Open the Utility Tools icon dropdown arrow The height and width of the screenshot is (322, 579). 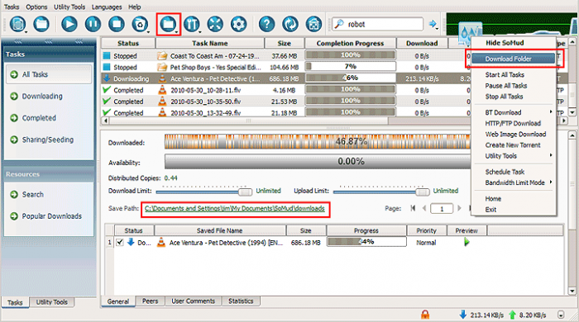pyautogui.click(x=199, y=32)
